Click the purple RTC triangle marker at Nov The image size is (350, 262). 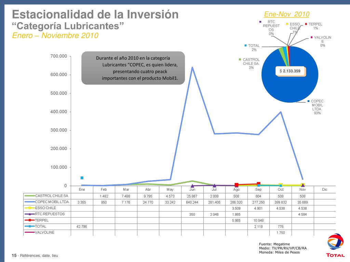303,185
